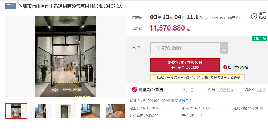Click the green 即将开始 status tag
The height and width of the screenshot is (129, 268).
pos(260,39)
